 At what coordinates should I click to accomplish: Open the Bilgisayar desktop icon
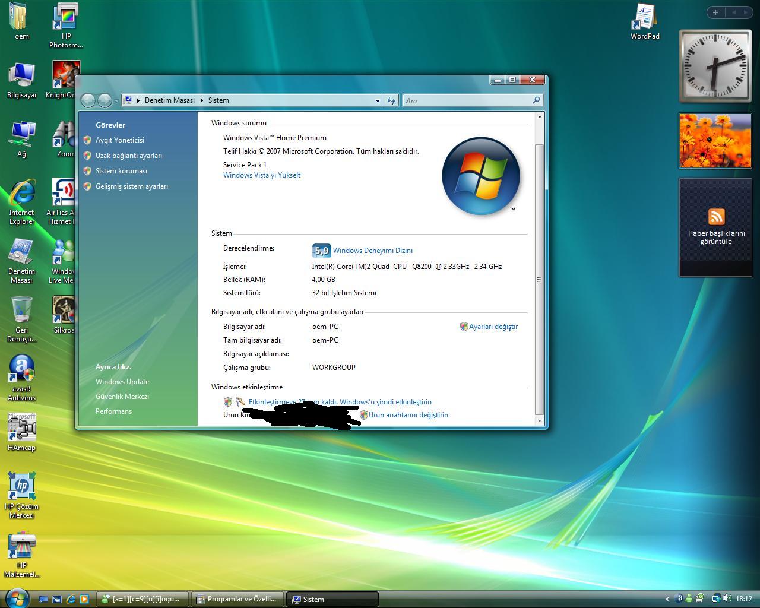21,81
